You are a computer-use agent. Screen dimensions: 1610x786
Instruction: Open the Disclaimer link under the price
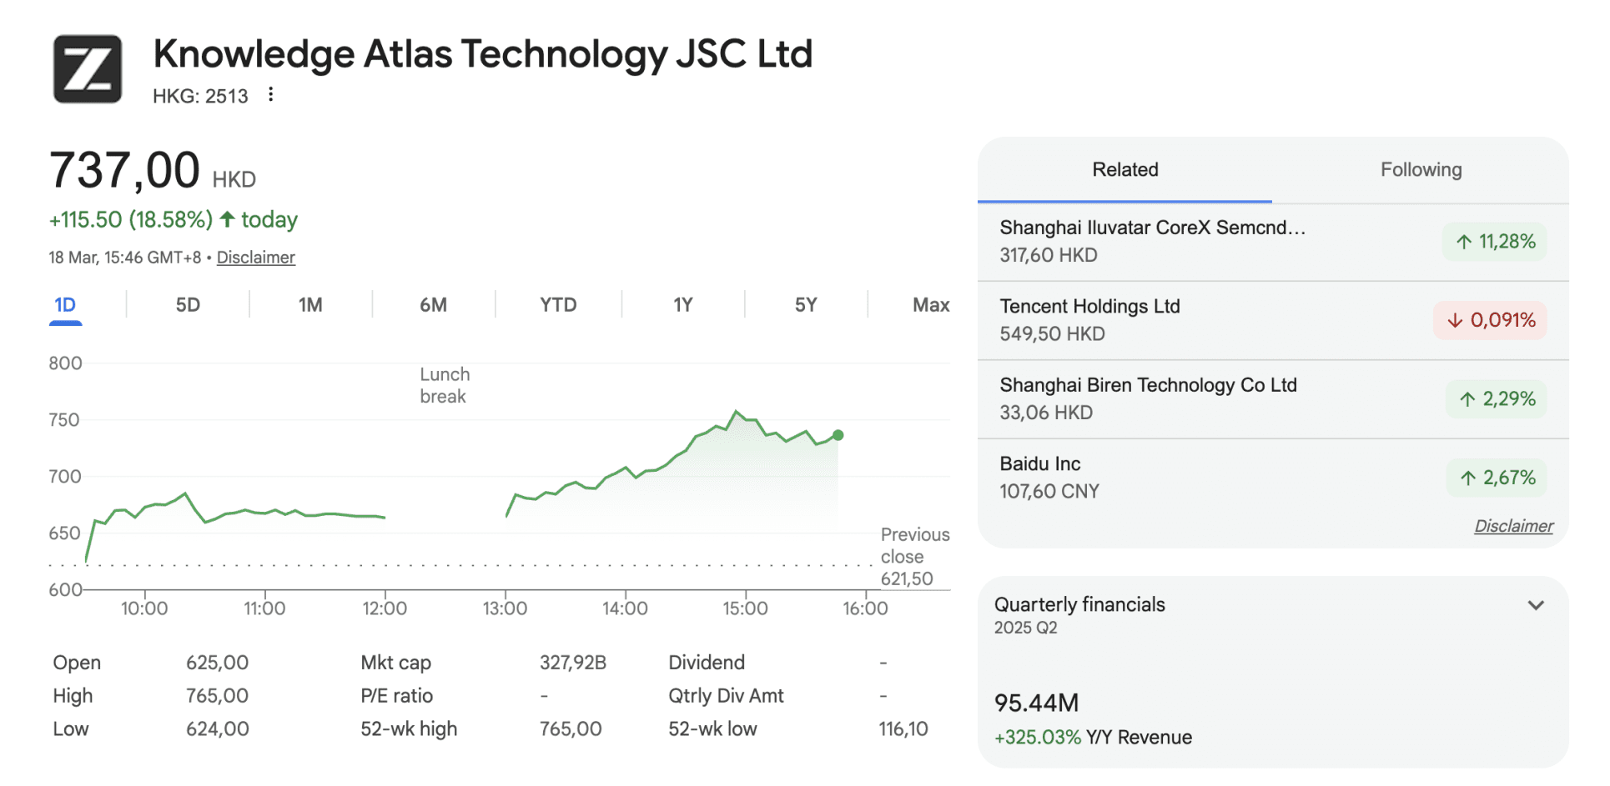pyautogui.click(x=256, y=258)
